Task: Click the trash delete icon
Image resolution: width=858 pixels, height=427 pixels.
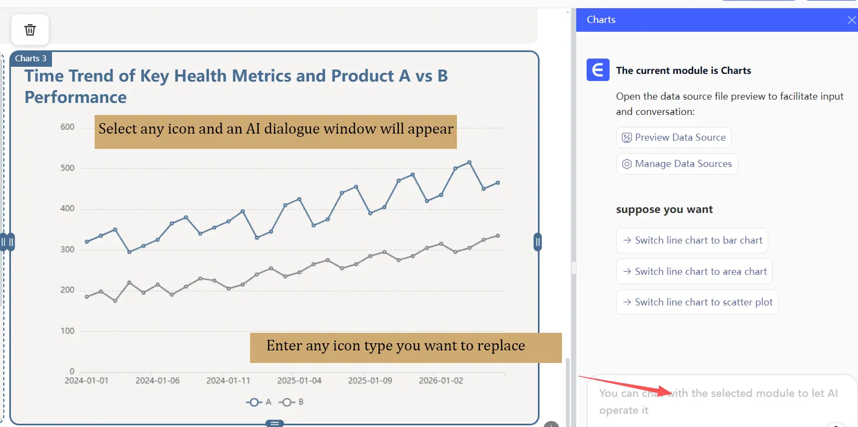Action: tap(30, 30)
